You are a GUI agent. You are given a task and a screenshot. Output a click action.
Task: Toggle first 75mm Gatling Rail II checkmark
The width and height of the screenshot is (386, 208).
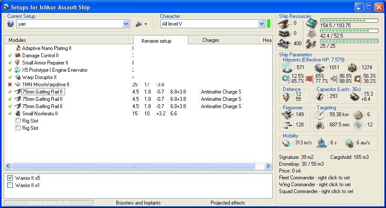pos(10,91)
